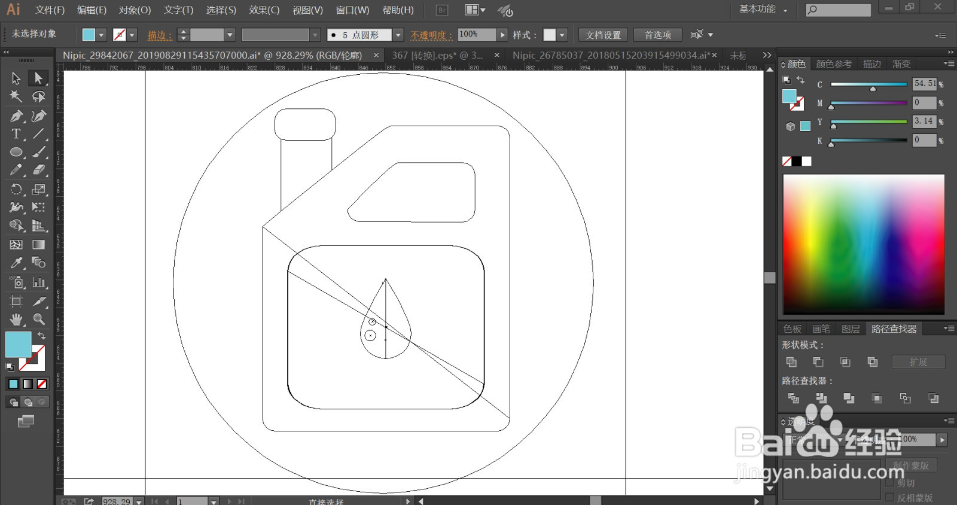Swap fill and stroke colors in toolbar
The height and width of the screenshot is (505, 957).
click(x=42, y=336)
